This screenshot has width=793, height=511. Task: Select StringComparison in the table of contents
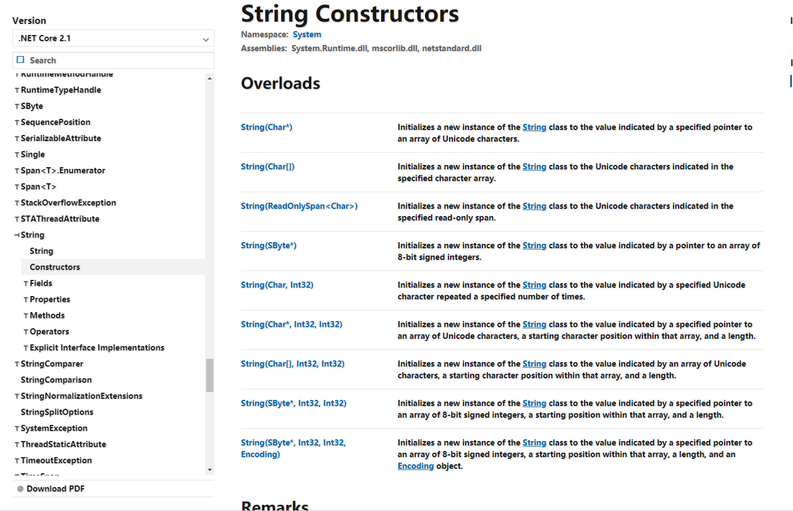[x=56, y=380]
